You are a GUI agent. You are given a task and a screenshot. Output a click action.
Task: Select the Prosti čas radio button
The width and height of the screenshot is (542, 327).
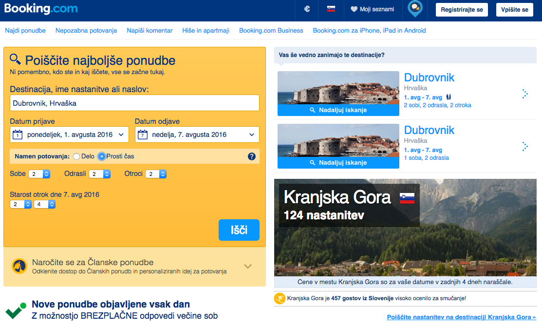click(101, 156)
